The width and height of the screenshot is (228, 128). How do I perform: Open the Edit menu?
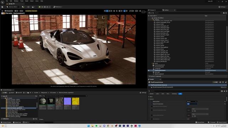[x=11, y=1]
